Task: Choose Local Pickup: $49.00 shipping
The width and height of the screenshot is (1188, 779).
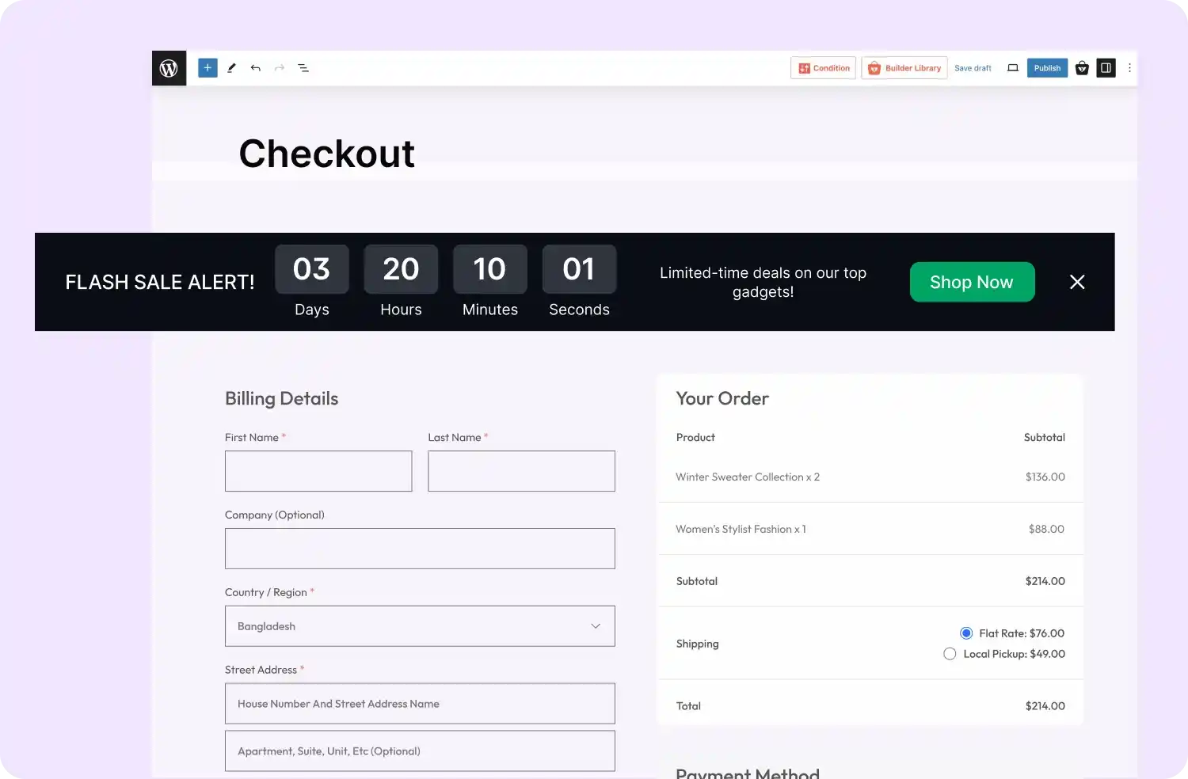Action: click(x=950, y=654)
